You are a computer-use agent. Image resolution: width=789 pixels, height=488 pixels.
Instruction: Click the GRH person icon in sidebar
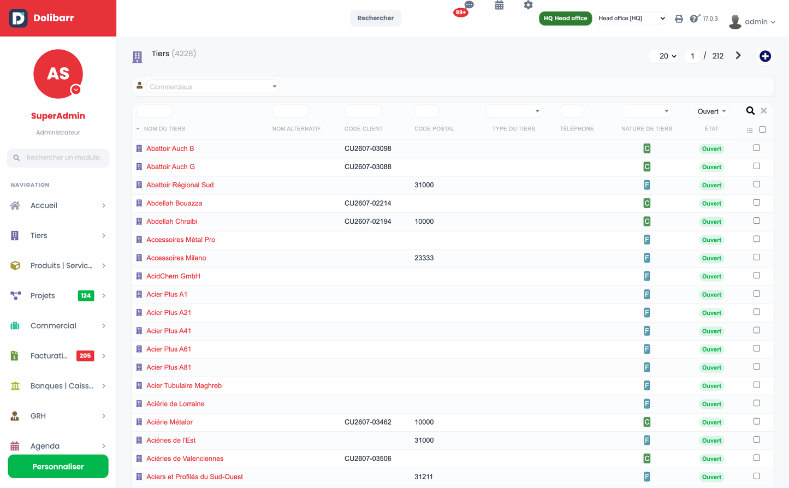click(x=15, y=416)
